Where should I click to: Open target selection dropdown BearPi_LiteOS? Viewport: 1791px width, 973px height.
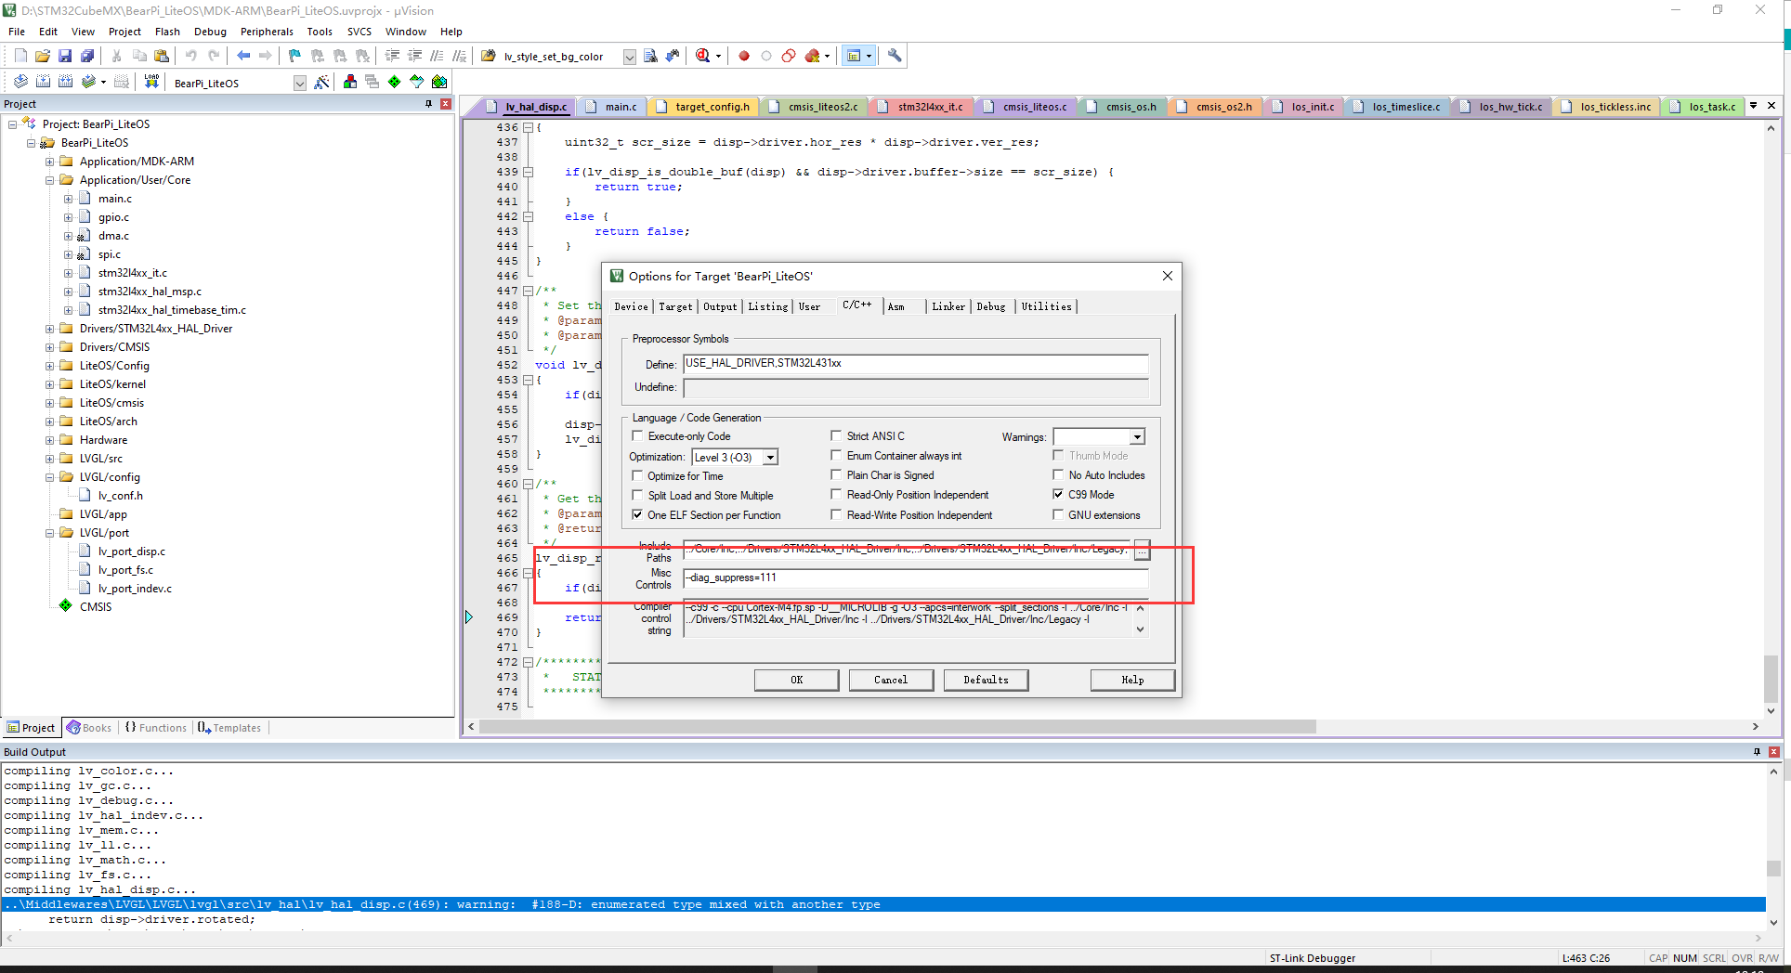click(300, 83)
